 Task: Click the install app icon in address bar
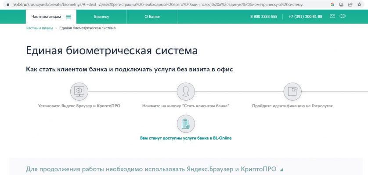tap(341, 4)
